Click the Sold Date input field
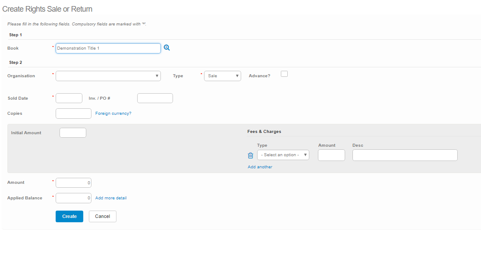This screenshot has width=481, height=268. 69,98
